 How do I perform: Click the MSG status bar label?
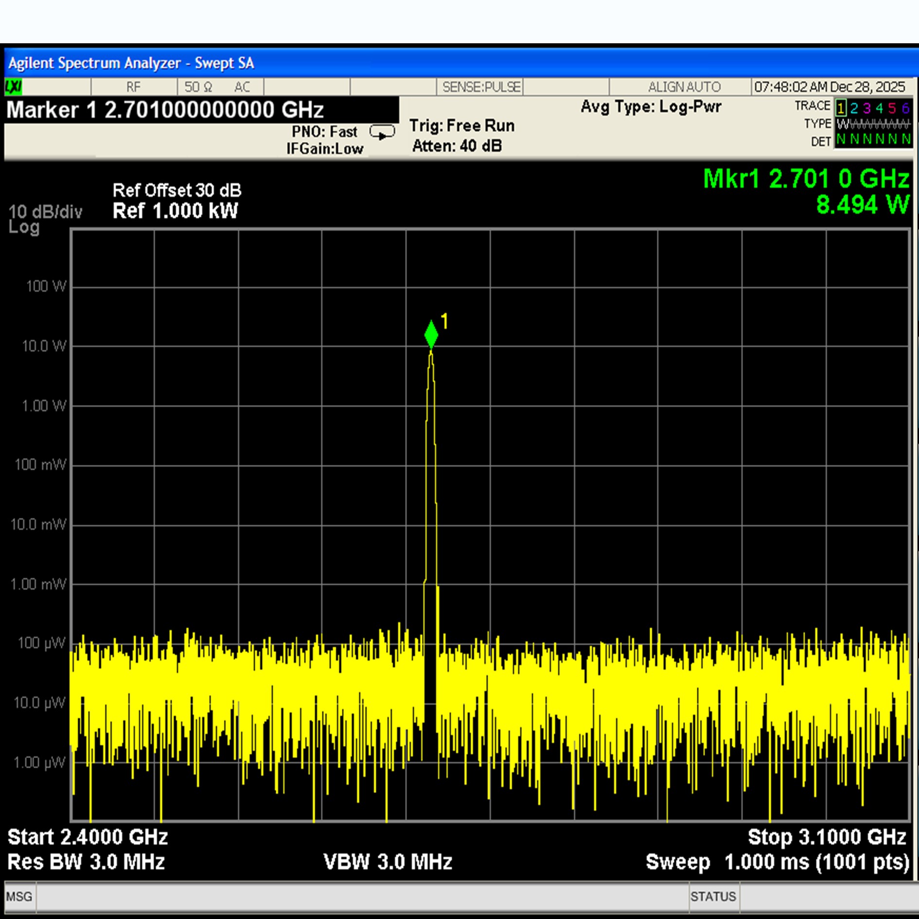tap(19, 896)
